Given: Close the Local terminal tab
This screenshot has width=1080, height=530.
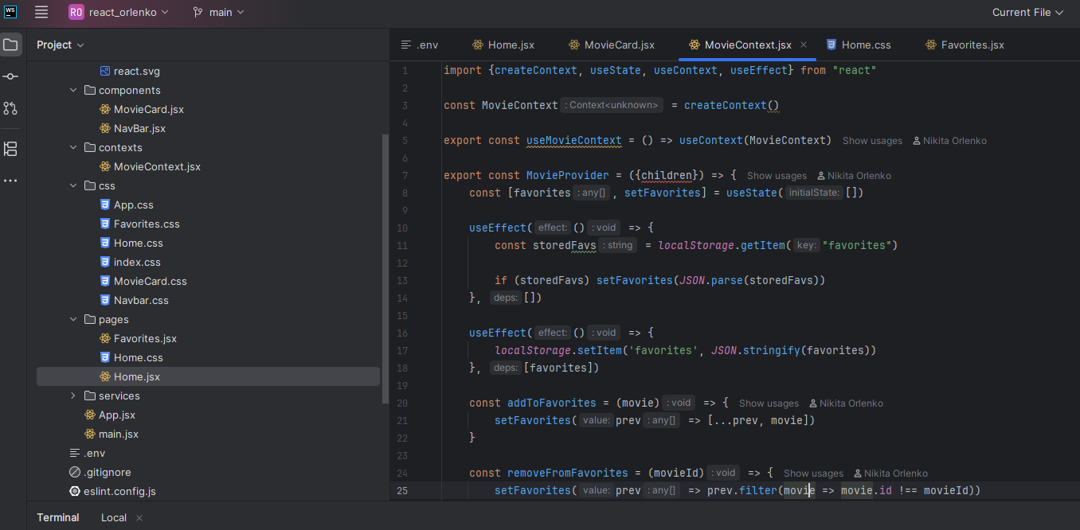Looking at the screenshot, I should click(139, 517).
